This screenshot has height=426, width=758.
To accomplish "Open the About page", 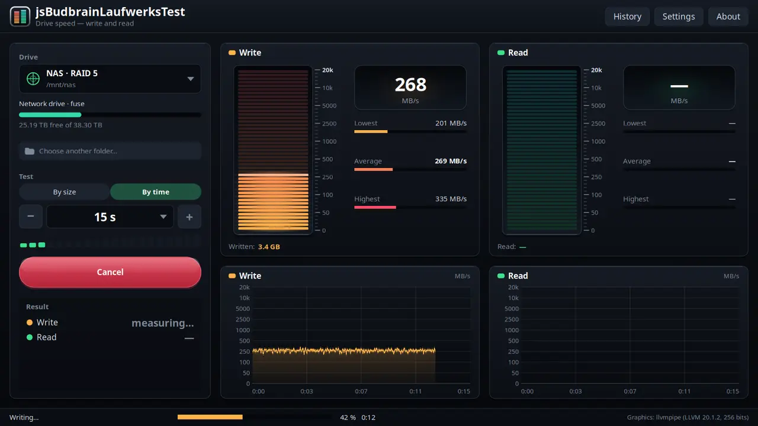I will (728, 17).
